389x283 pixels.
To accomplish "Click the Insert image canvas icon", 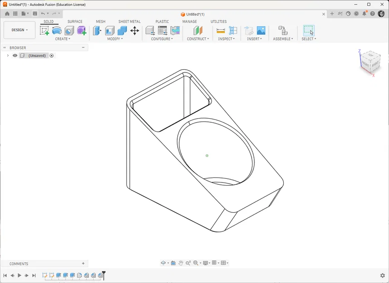I will tap(261, 31).
